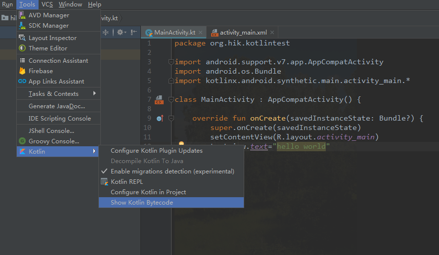Click the SDK Manager download icon
The height and width of the screenshot is (255, 439).
point(22,26)
